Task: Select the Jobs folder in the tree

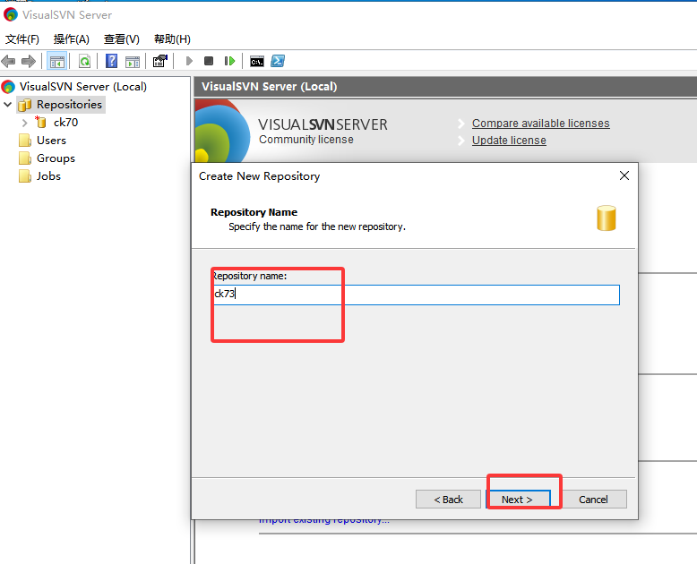Action: [x=48, y=175]
